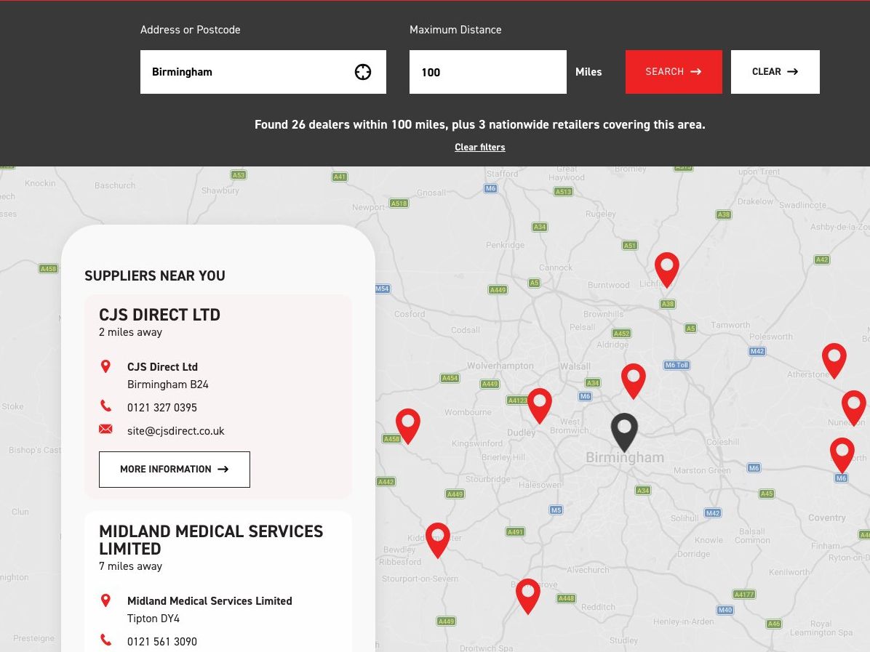Select the red map pin above Dudley
This screenshot has height=652, width=870.
[539, 406]
